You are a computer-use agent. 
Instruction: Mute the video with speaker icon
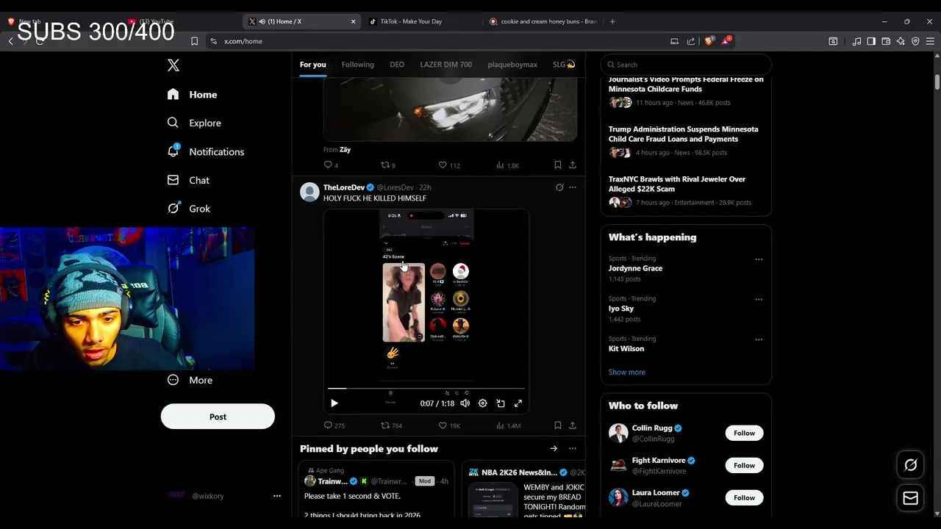pos(465,403)
